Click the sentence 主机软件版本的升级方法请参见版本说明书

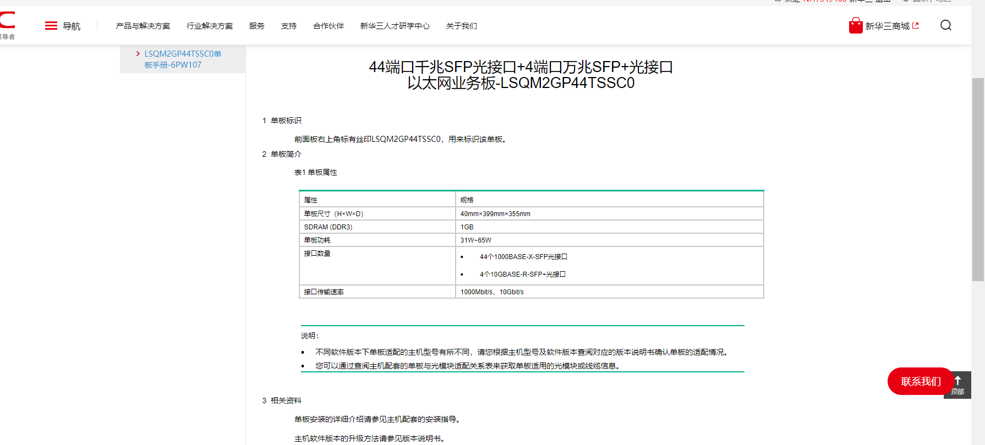tap(370, 438)
